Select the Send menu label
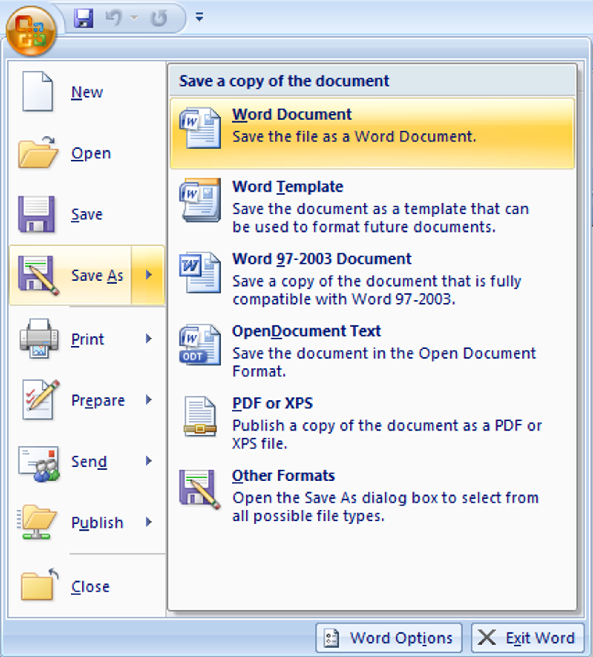 pyautogui.click(x=89, y=462)
